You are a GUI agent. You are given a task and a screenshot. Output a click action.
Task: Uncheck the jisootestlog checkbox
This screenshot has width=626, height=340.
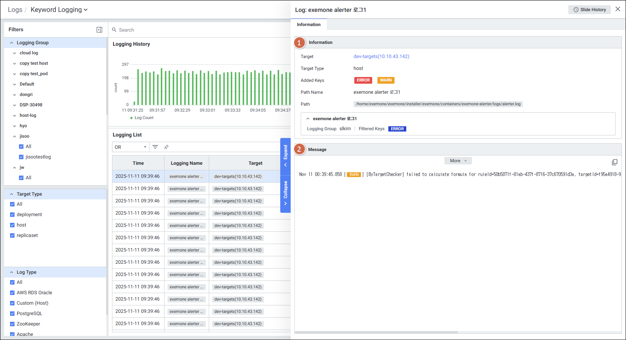click(21, 157)
